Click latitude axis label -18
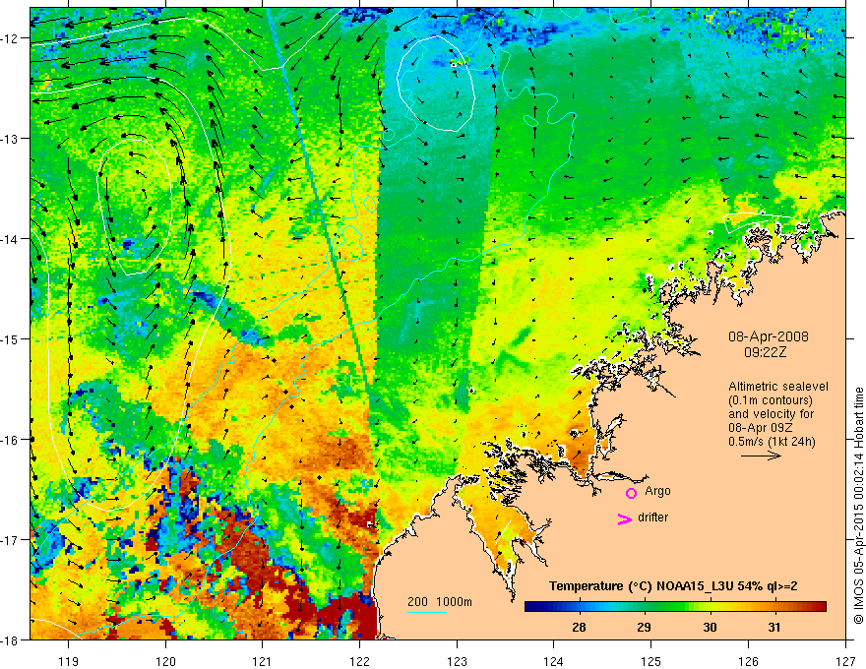This screenshot has width=866, height=669. 10,640
